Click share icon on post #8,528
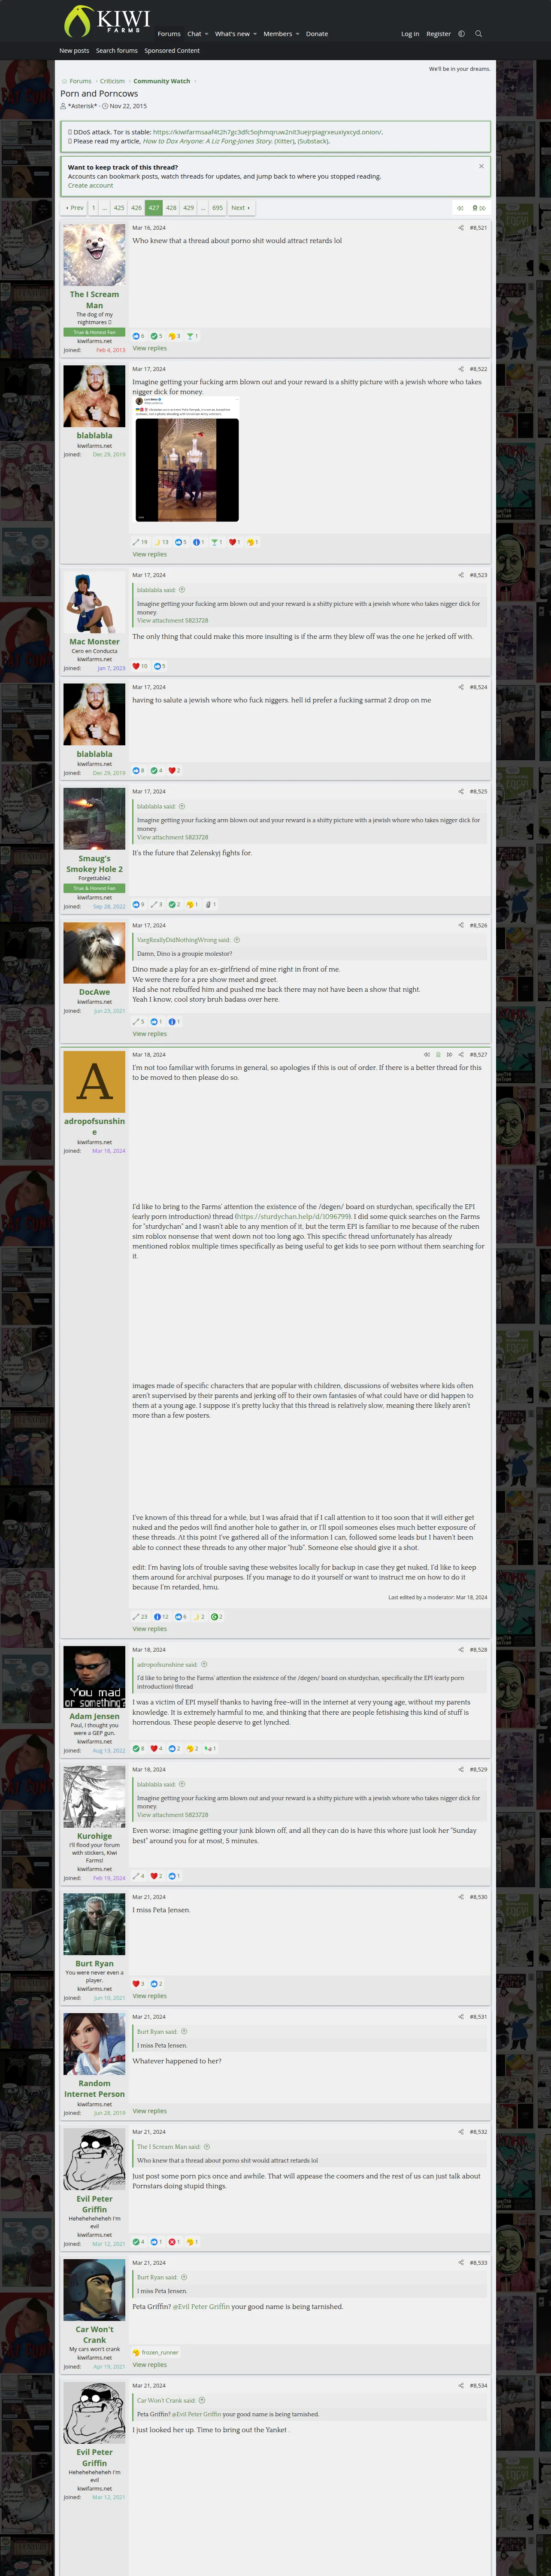Screen dimensions: 551x2576 point(461,1650)
